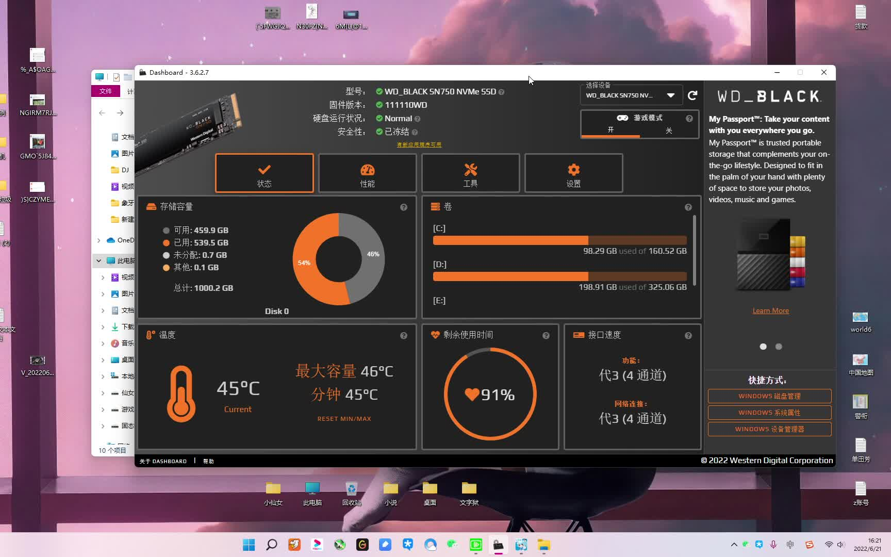Select 小说 desktop folder
Image resolution: width=891 pixels, height=557 pixels.
point(390,494)
